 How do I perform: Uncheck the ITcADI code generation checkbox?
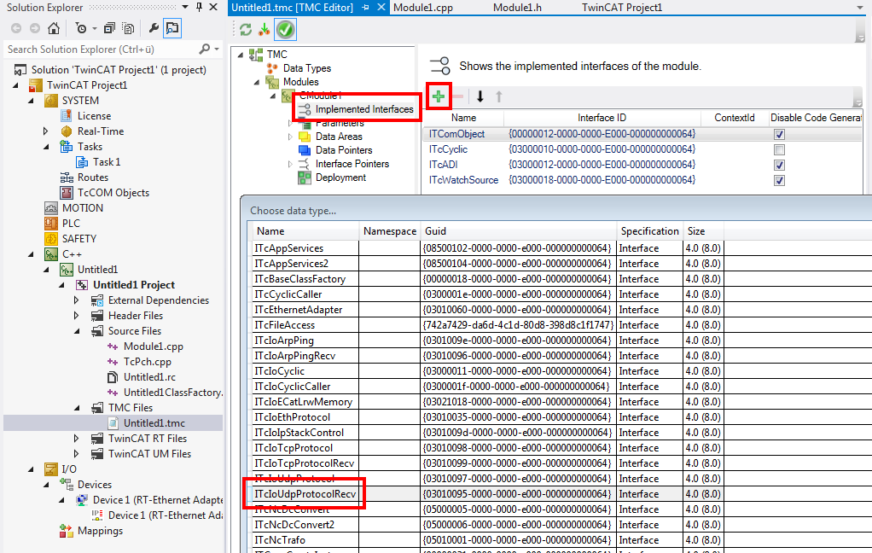tap(779, 165)
